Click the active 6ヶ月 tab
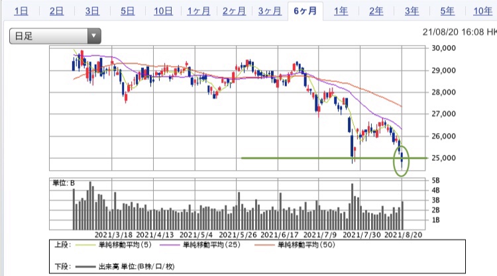This screenshot has width=497, height=276. (x=305, y=11)
